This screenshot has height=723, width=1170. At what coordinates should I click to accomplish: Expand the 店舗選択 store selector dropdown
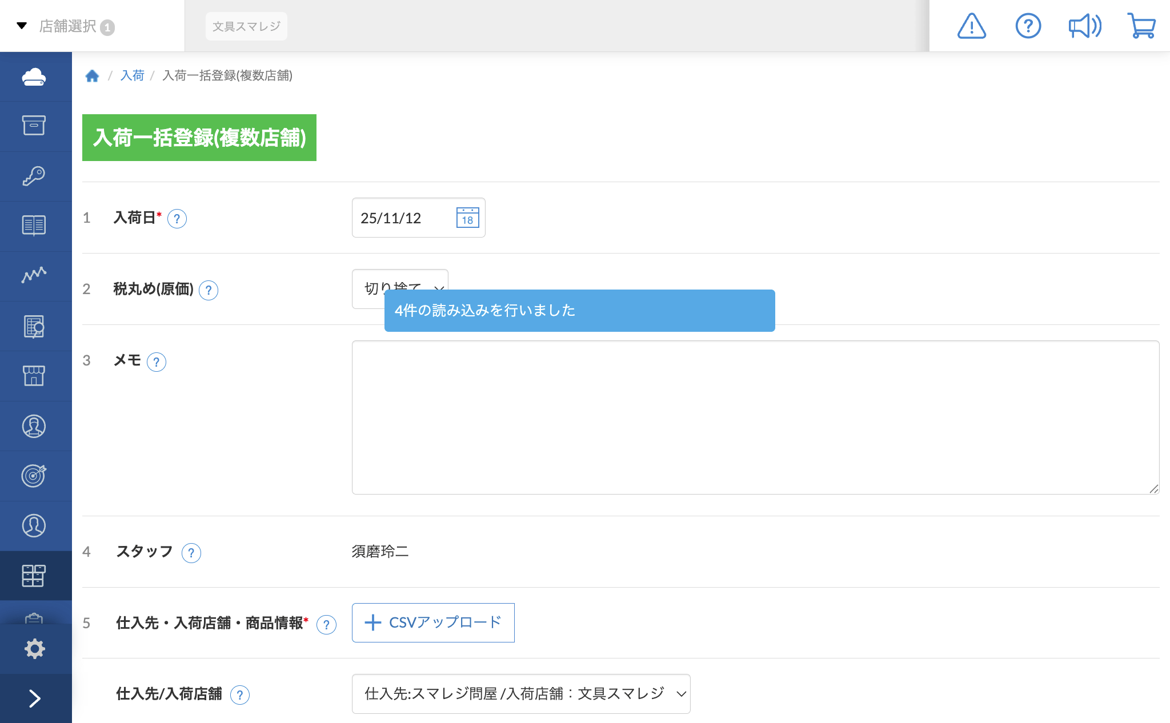pos(67,26)
